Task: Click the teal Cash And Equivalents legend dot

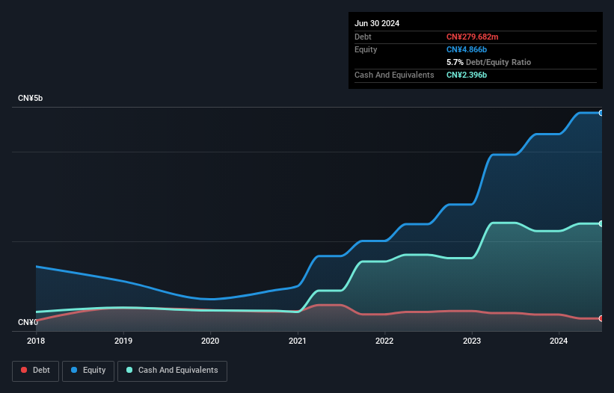Action: coord(129,370)
